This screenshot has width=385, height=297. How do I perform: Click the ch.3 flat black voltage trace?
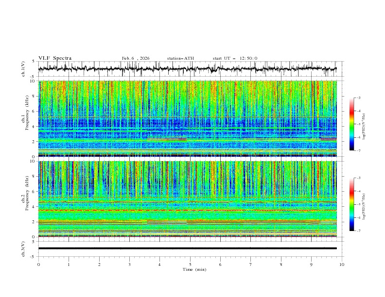point(190,248)
